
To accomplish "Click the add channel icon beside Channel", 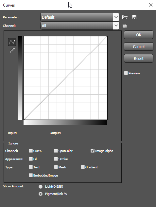I will 125,26.
